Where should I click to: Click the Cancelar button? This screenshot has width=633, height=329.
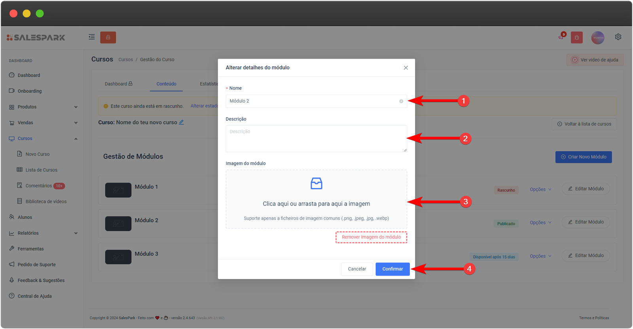click(356, 269)
